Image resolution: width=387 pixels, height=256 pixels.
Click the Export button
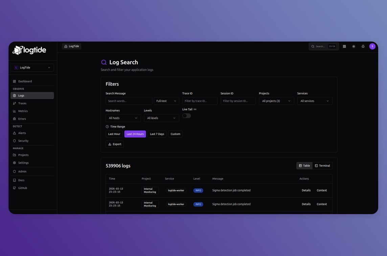(115, 144)
